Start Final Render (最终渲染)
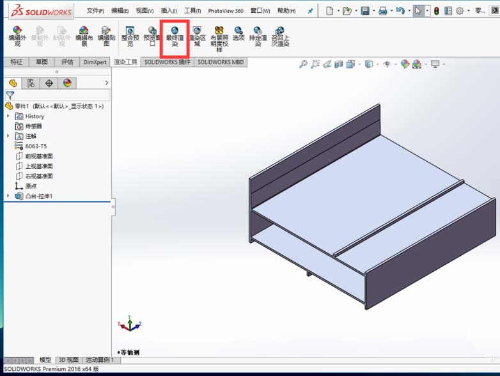Viewport: 500px width, 376px height. (175, 37)
